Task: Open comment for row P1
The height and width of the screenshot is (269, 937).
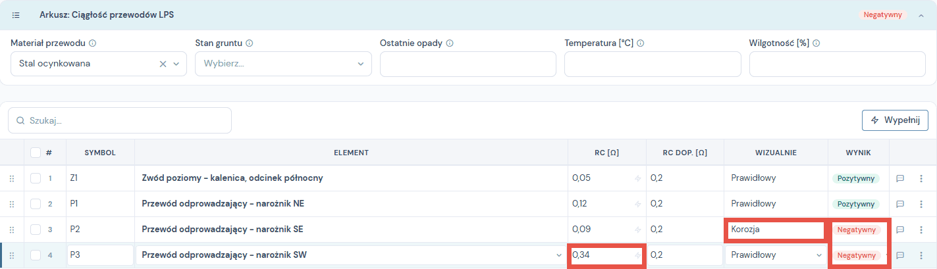Action: (x=900, y=204)
